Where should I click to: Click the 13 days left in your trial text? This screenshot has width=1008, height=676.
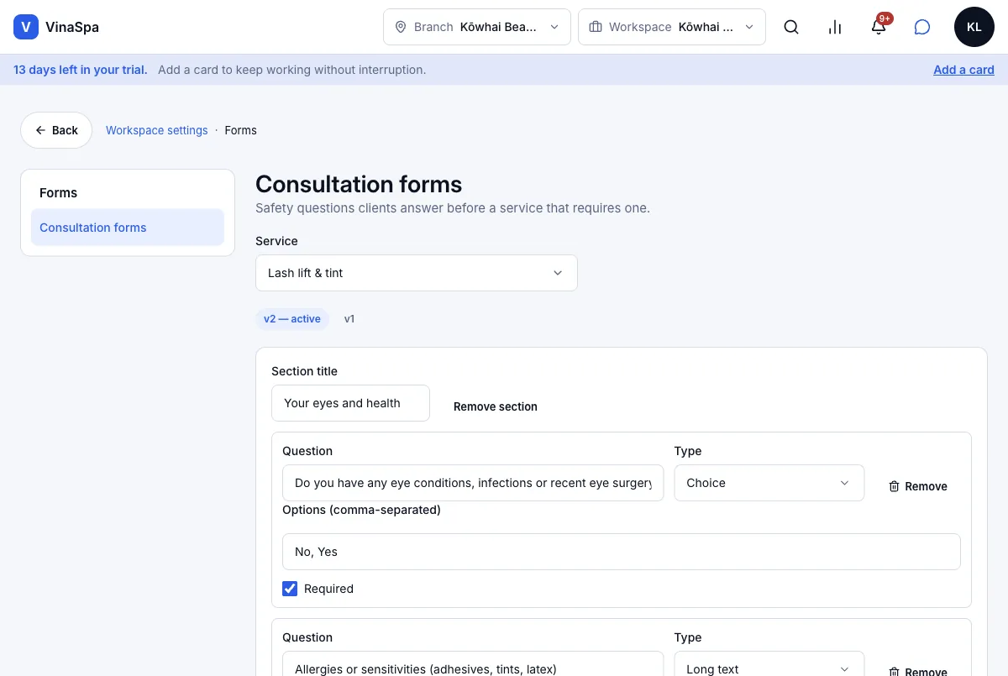point(81,70)
